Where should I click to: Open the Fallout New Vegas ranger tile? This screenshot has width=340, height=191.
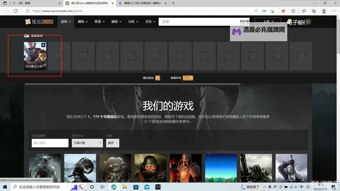[150, 168]
